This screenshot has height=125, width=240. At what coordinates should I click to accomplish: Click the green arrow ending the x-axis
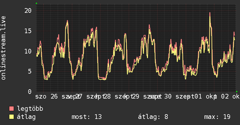coord(237,92)
